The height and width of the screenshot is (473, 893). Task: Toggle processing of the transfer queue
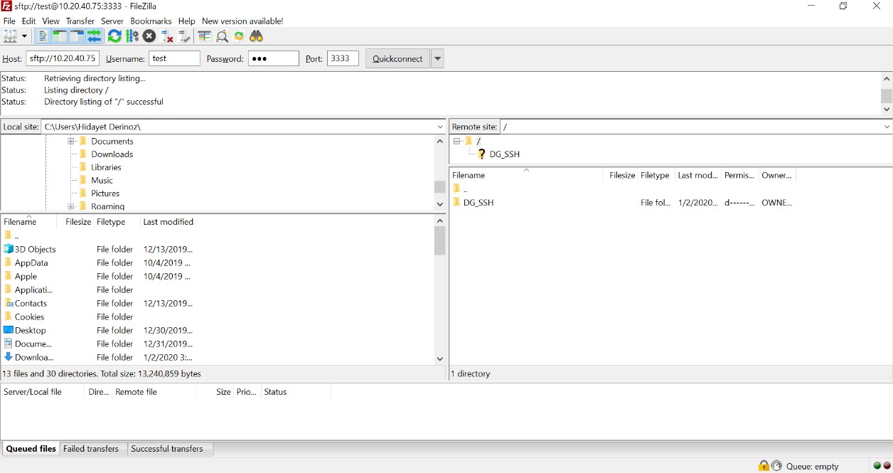[132, 36]
